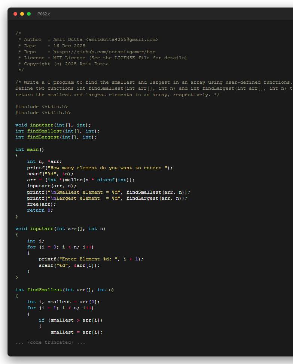Image resolution: width=293 pixels, height=364 pixels.
Task: Click the 'for (i = 1; i < n; i++)' loop
Action: [x=60, y=308]
